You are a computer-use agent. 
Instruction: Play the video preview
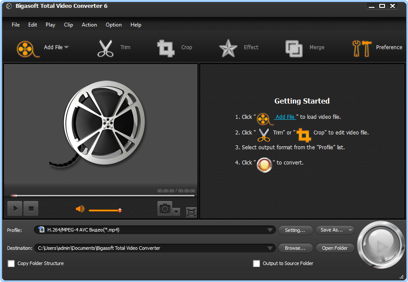pyautogui.click(x=15, y=208)
